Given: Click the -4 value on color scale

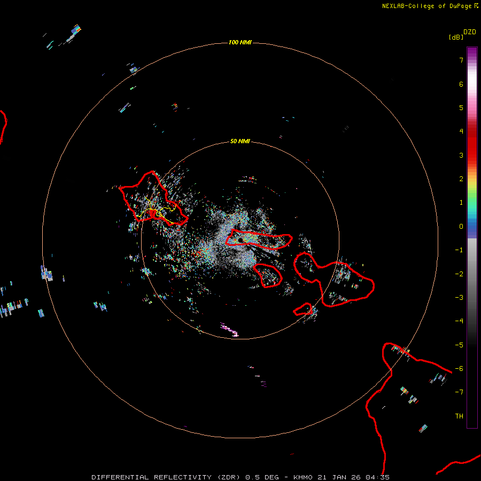Looking at the screenshot, I should pos(459,321).
